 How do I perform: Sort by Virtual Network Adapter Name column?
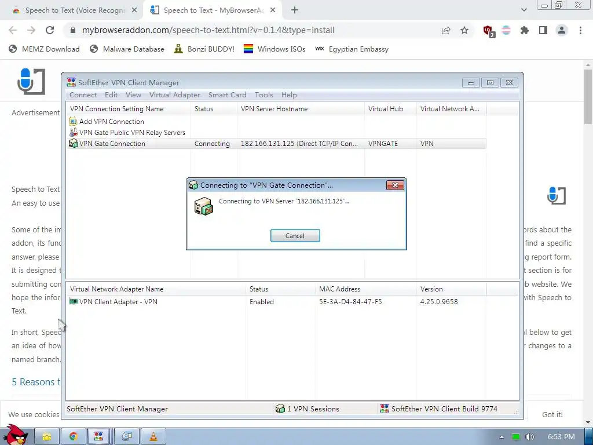(156, 289)
